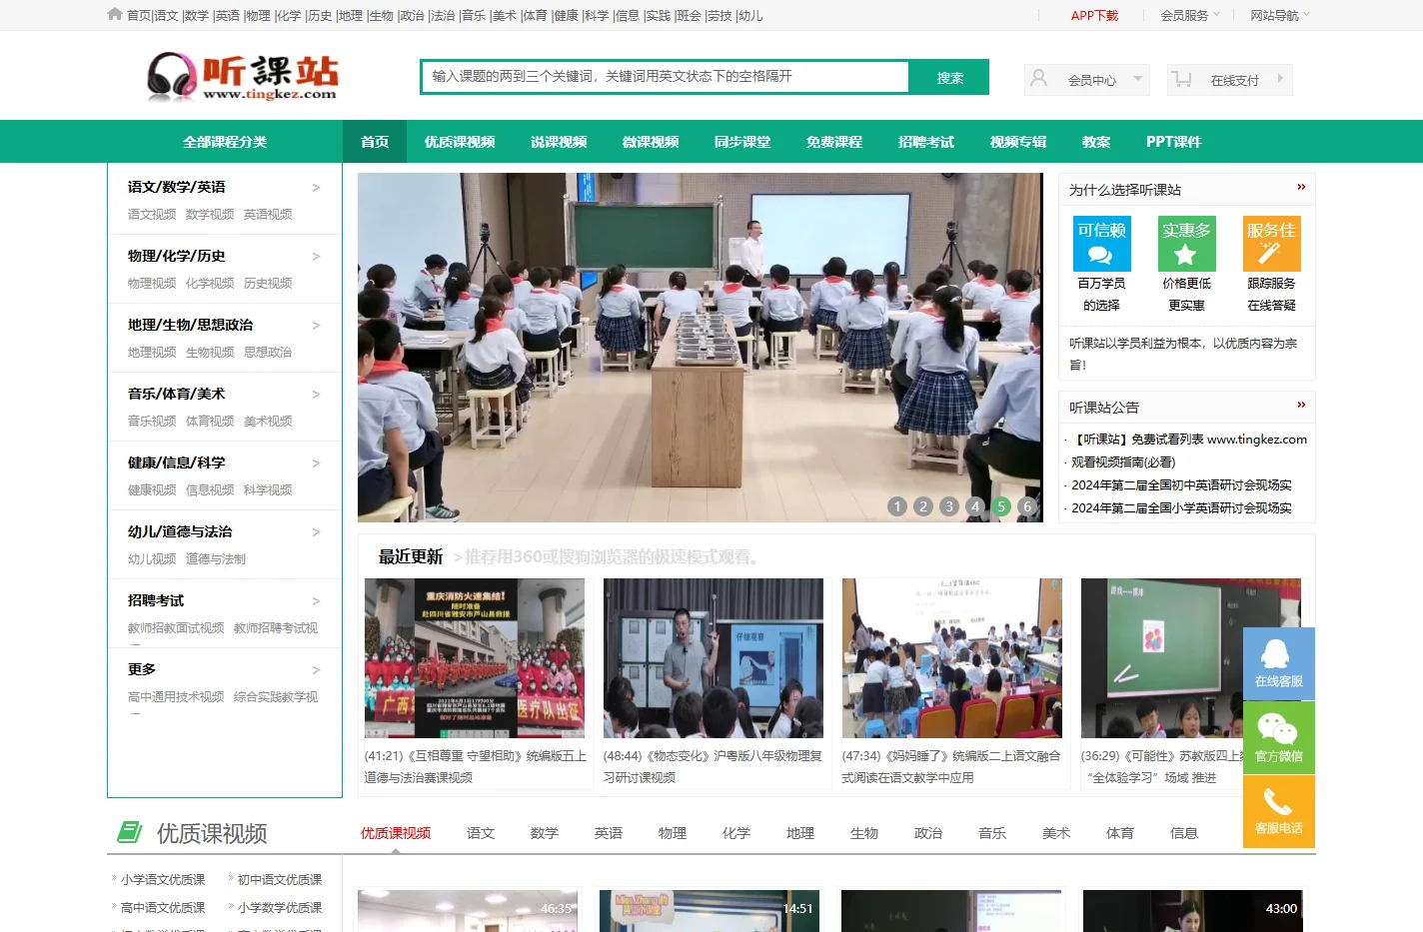
Task: Expand the 物理/化学/历史 category arrow
Action: click(316, 256)
